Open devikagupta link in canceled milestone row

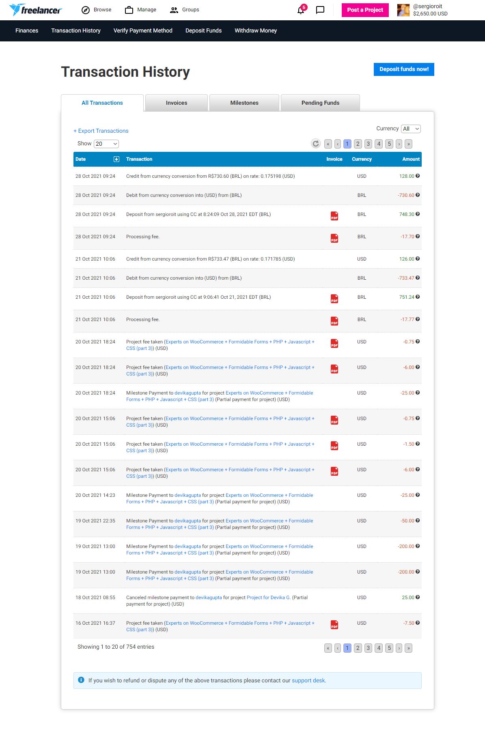click(209, 598)
